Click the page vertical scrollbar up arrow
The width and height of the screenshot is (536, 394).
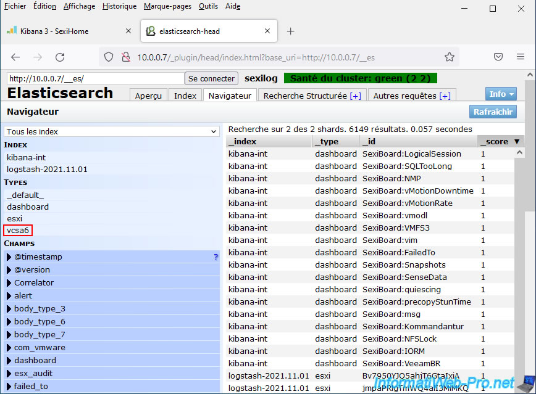tap(530, 75)
